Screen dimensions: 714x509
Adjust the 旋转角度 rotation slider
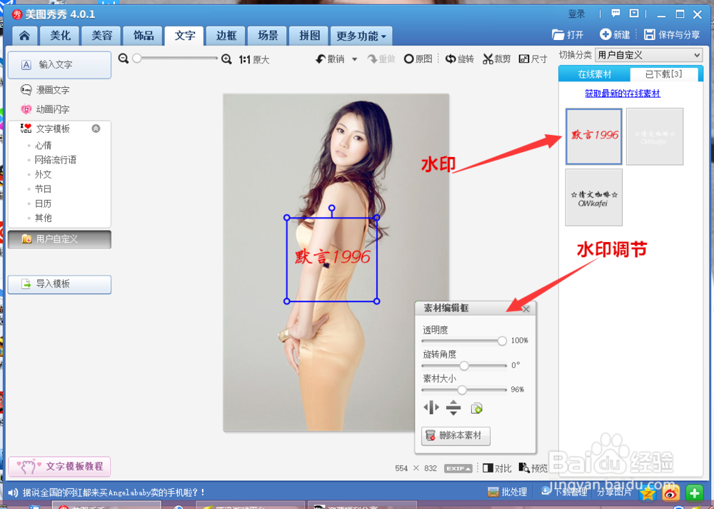(x=464, y=365)
